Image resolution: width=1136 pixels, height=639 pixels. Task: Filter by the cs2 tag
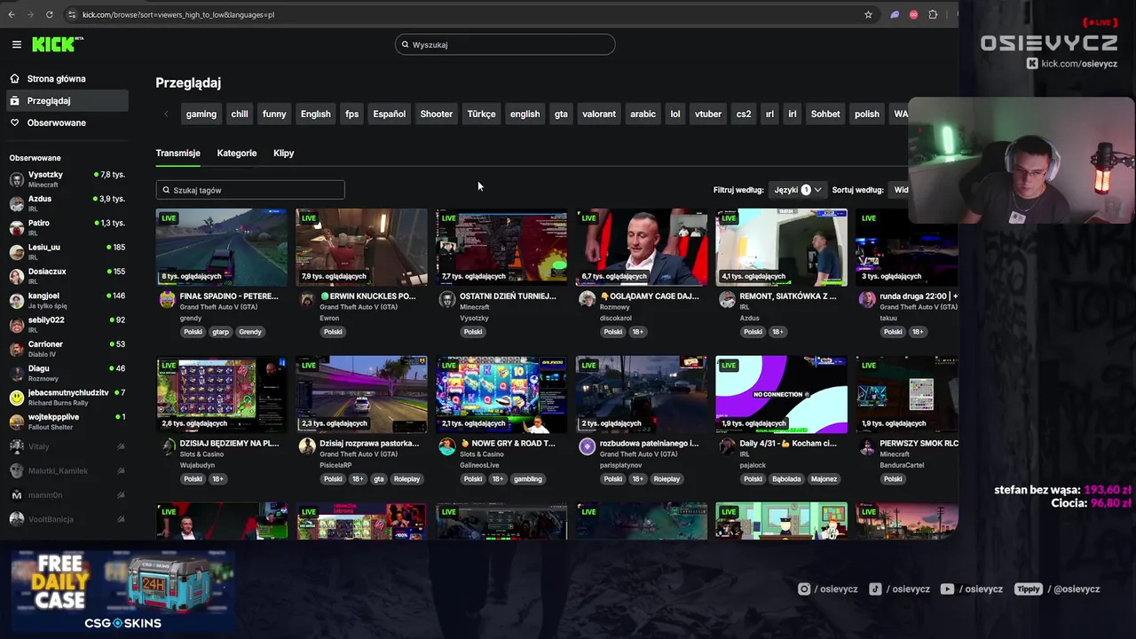[744, 114]
